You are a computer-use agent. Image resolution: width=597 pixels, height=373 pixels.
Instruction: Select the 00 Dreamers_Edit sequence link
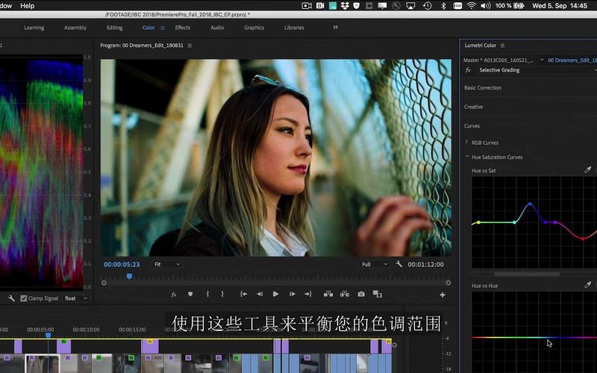point(572,60)
